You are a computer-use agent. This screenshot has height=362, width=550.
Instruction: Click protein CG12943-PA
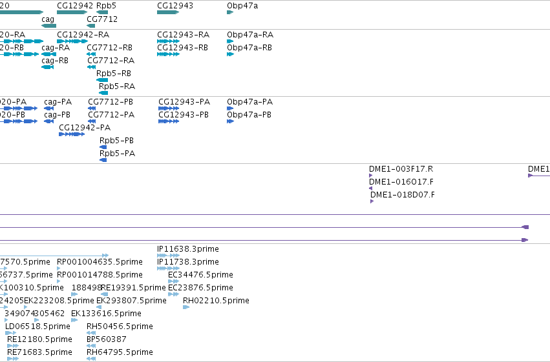pyautogui.click(x=184, y=102)
